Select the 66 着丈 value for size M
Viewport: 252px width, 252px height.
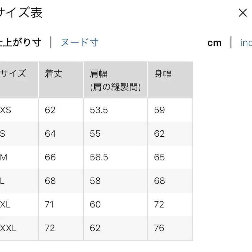[50, 157]
